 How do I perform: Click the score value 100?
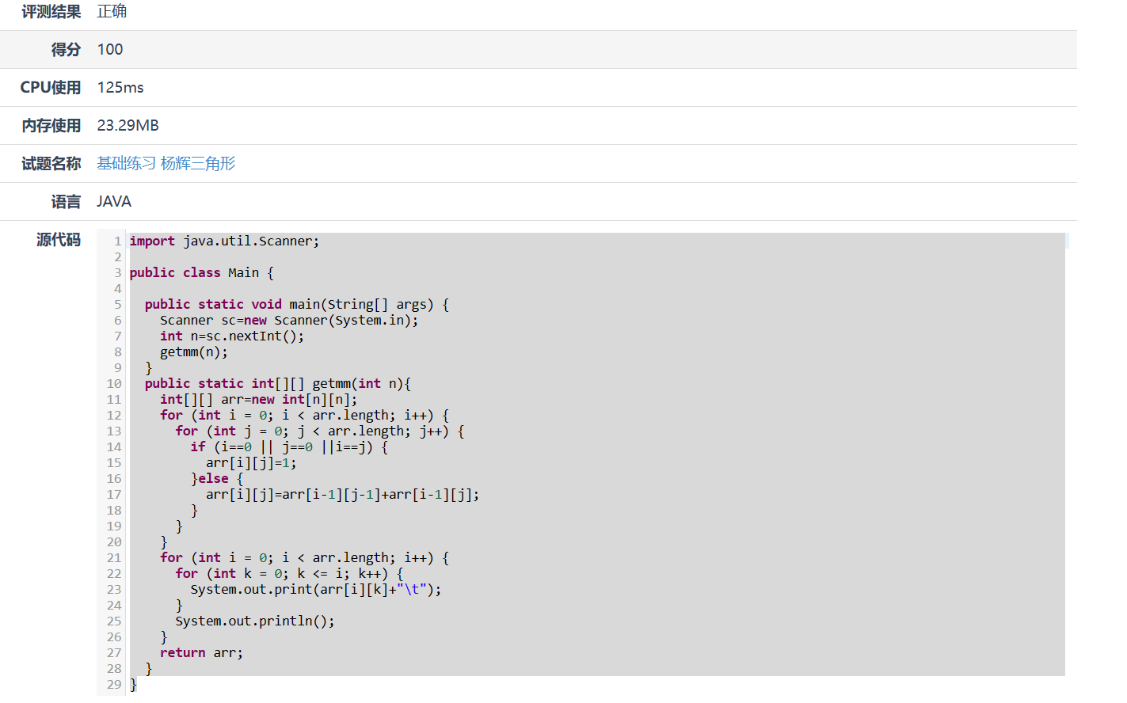click(110, 50)
